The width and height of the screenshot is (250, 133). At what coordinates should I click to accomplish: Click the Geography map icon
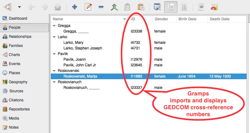(x=5, y=82)
